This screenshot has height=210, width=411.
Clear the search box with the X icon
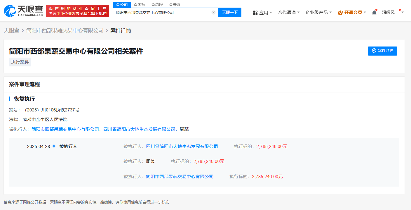[213, 13]
